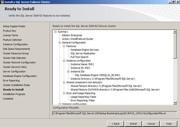Select Setup Support Rules step
180x127 pixels.
[14, 26]
